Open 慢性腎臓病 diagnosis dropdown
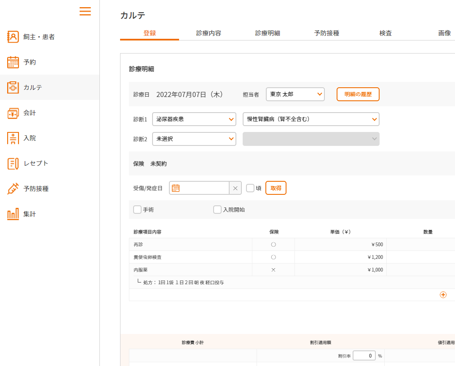The image size is (455, 366). pos(311,119)
